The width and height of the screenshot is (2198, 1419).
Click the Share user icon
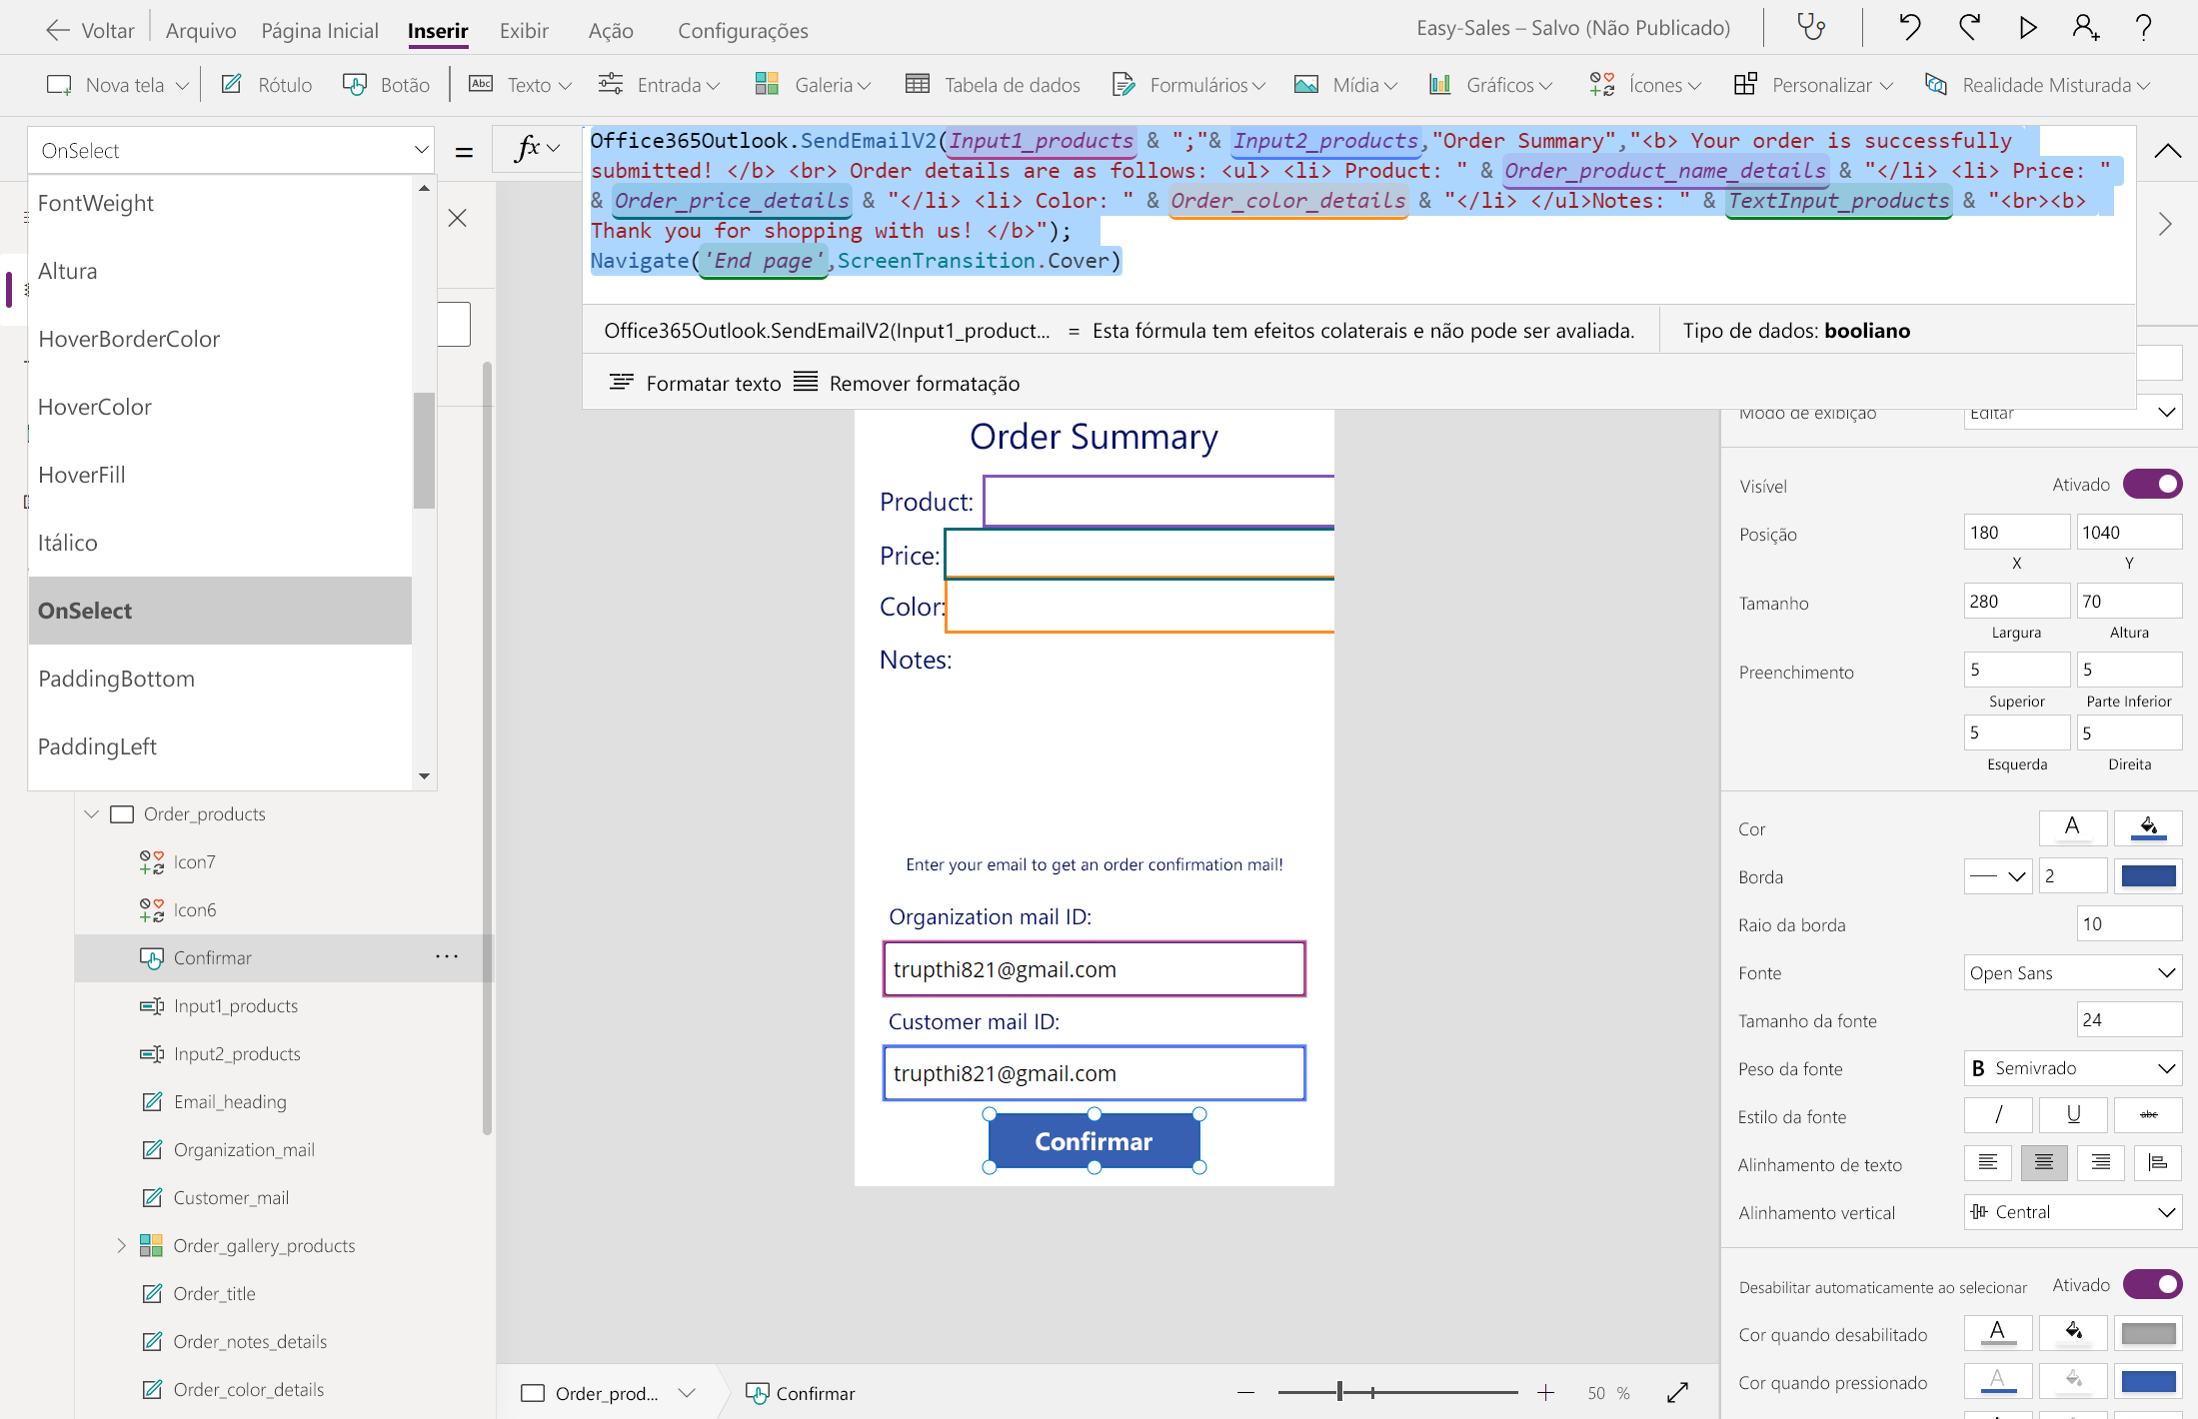pos(2085,27)
